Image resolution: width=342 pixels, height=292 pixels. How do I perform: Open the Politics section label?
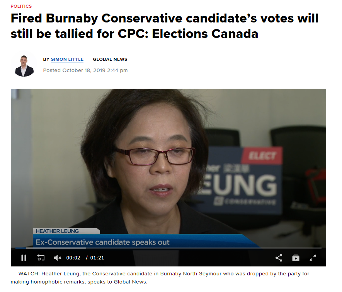click(x=21, y=6)
